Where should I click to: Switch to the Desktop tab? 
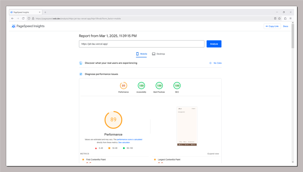point(158,54)
